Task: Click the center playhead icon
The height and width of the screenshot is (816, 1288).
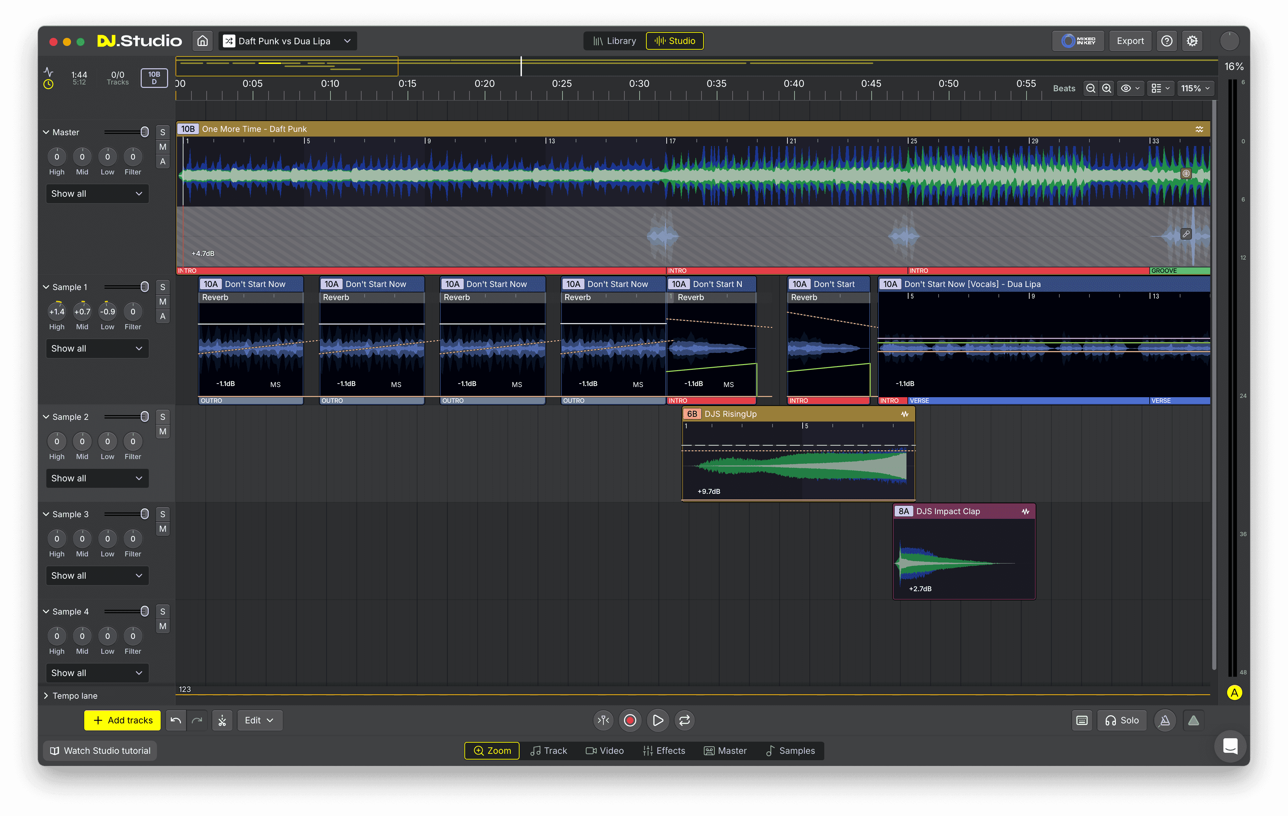Action: [x=603, y=720]
